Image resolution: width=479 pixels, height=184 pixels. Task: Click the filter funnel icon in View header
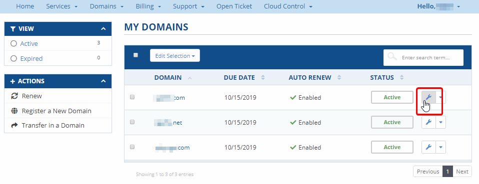tap(12, 29)
